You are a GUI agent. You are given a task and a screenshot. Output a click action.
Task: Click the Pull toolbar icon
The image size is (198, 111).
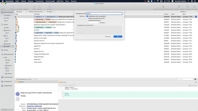pyautogui.click(x=13, y=7)
